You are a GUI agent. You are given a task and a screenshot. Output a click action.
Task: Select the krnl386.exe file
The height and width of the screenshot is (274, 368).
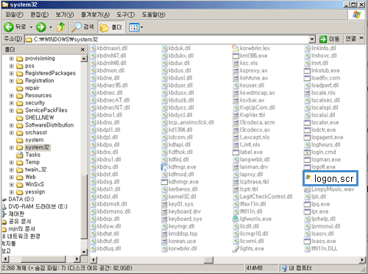point(254,56)
